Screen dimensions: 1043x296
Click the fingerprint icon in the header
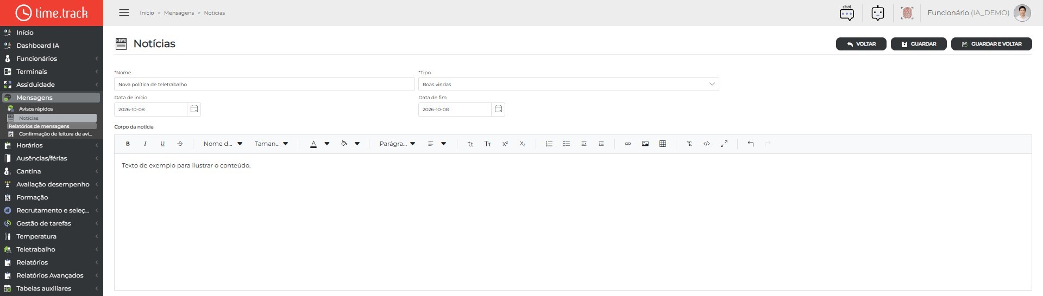pos(907,13)
